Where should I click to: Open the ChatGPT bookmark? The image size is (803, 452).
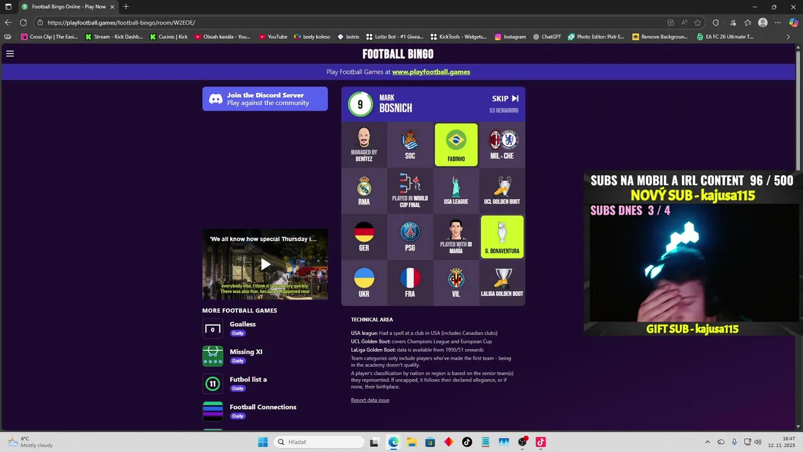coord(547,37)
